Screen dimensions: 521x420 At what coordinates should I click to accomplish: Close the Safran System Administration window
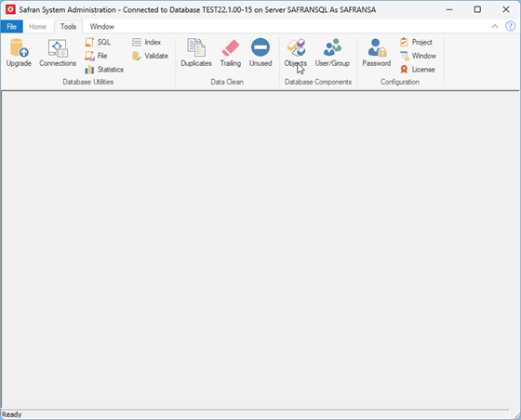pos(506,9)
